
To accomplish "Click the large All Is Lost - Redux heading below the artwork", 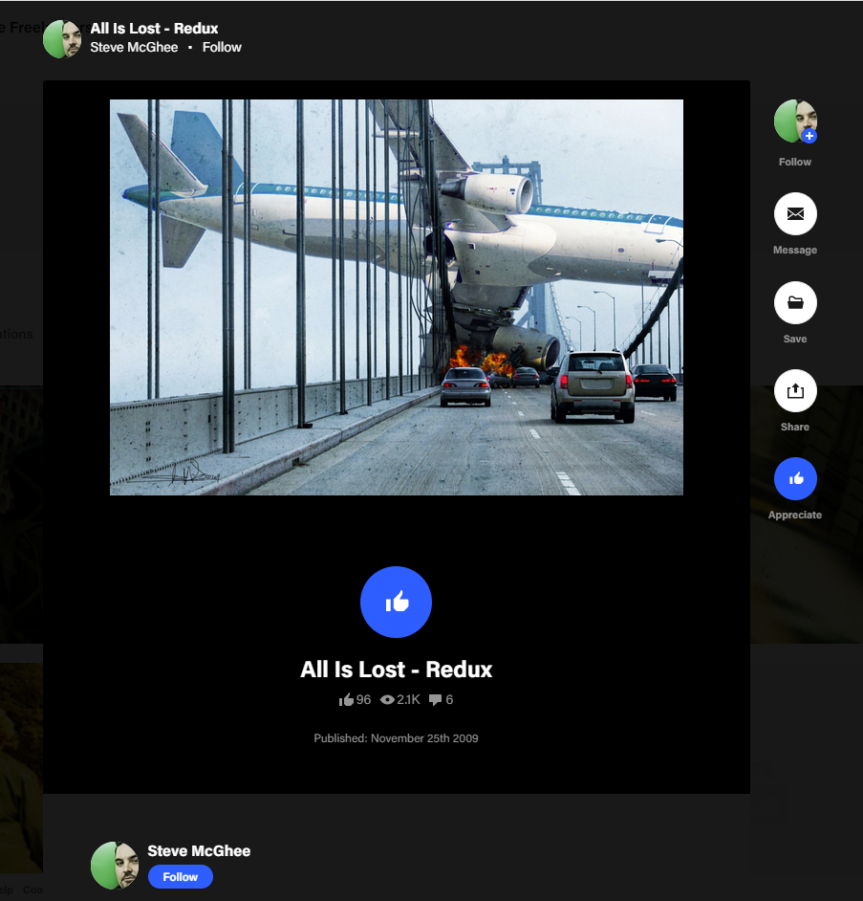I will coord(396,670).
